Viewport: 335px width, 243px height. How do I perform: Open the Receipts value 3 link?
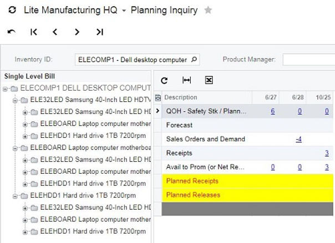pos(327,153)
